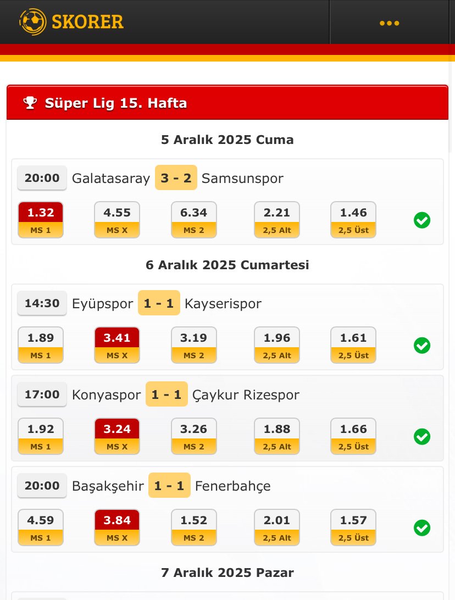Pick MS 2 odds 1.52 for Fenerbahçe

click(194, 527)
